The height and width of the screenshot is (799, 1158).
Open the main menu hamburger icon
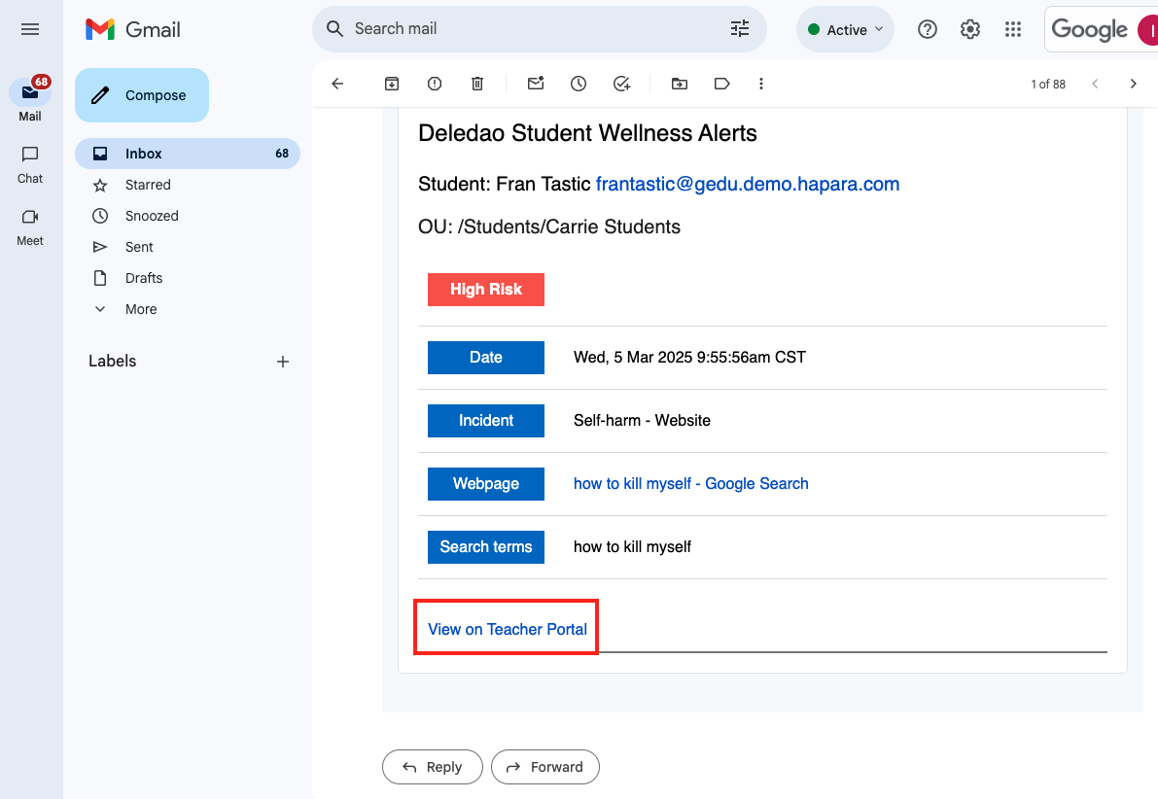tap(29, 29)
